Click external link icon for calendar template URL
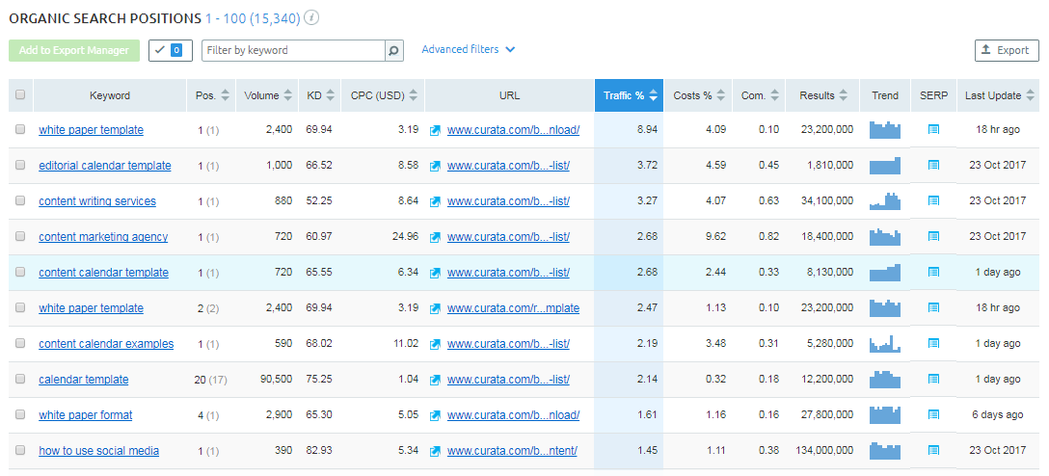Image resolution: width=1049 pixels, height=476 pixels. [435, 380]
